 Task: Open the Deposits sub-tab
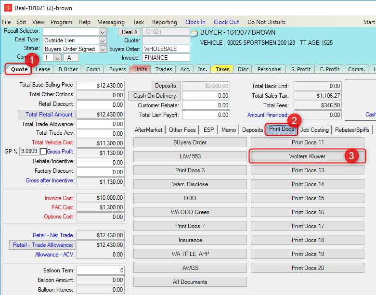pos(252,130)
